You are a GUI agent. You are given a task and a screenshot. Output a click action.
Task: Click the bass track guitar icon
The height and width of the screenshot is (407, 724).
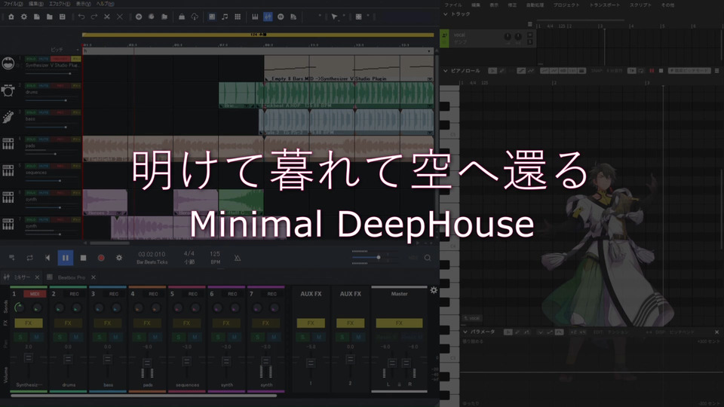tap(8, 118)
